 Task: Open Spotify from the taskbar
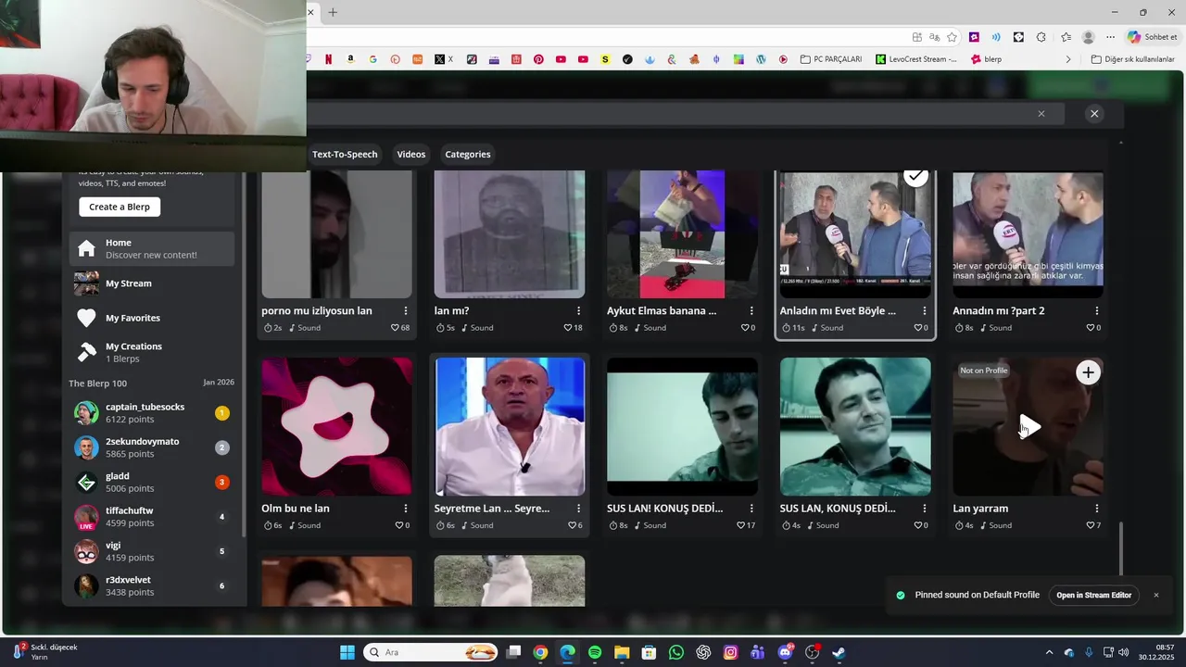(x=595, y=652)
